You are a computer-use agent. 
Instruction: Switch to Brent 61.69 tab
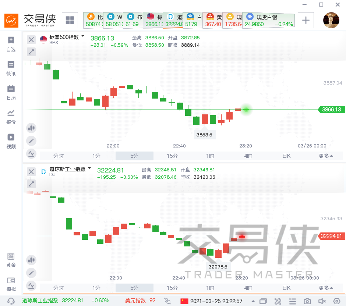point(133,20)
